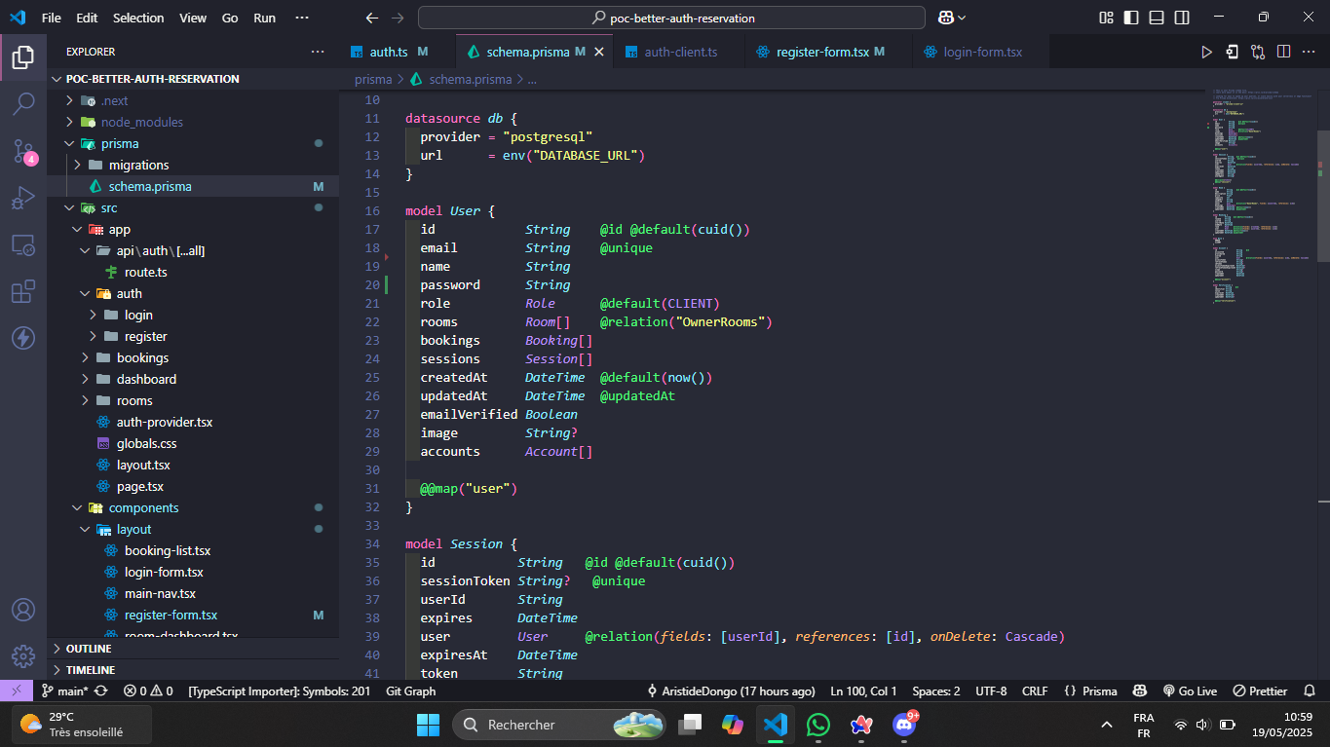This screenshot has height=747, width=1330.
Task: Open the Search view in activity bar
Action: coord(23,103)
